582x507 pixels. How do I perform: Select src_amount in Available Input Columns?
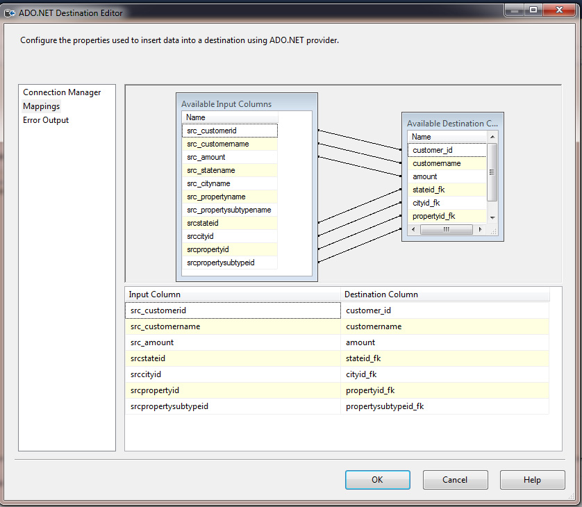(x=230, y=157)
